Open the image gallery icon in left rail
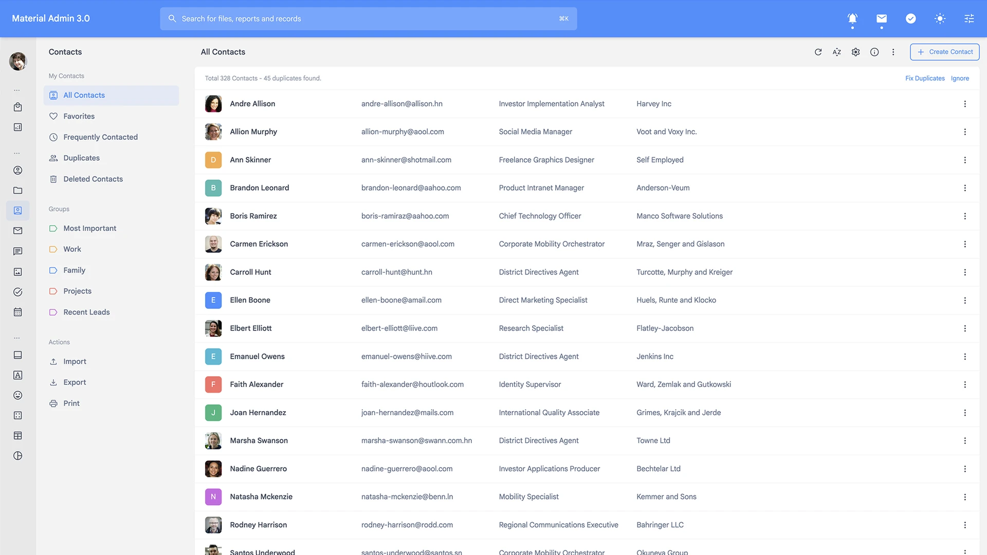 point(17,271)
